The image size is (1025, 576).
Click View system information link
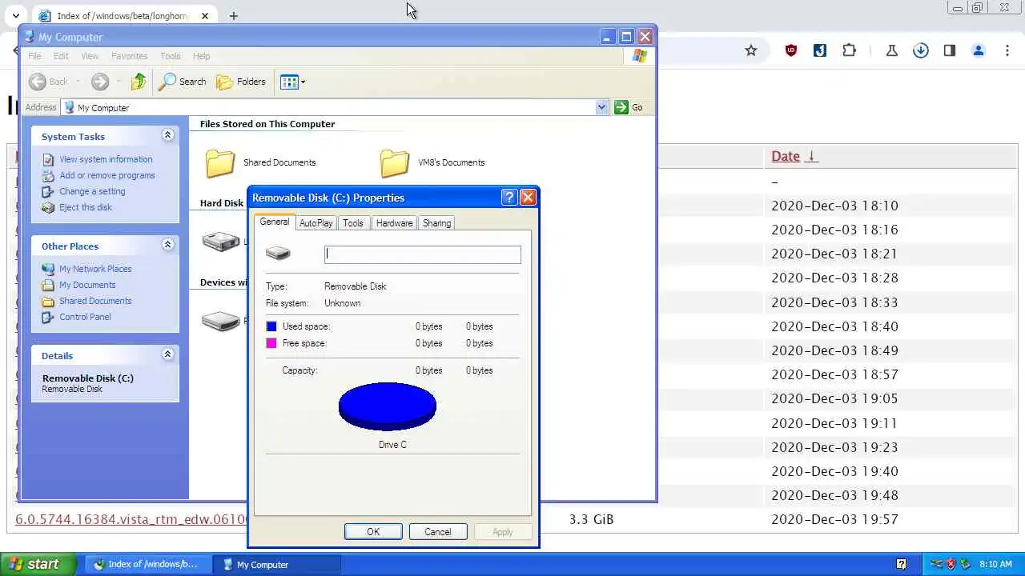[x=106, y=159]
